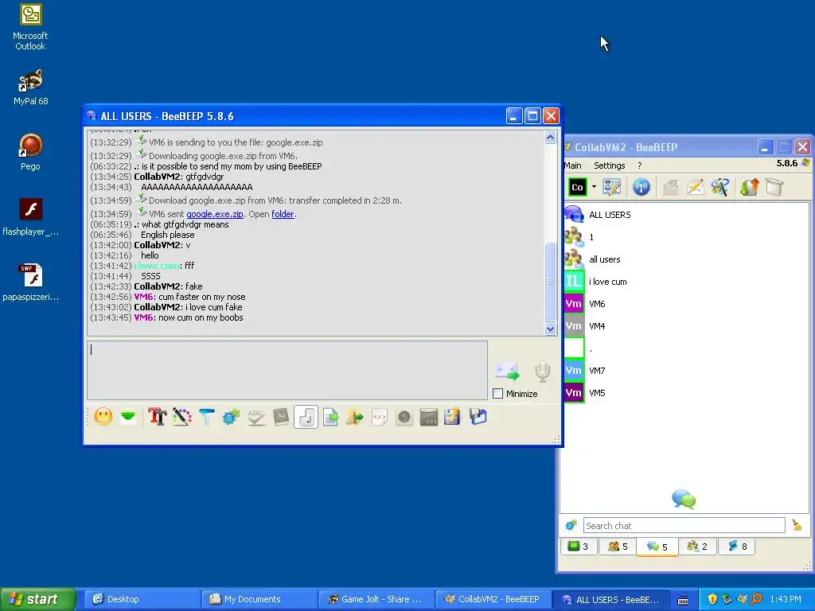Click the send folder icon with green arrow

355,417
